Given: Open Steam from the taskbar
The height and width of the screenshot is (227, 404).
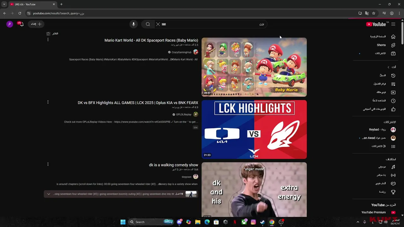Looking at the screenshot, I should (x=262, y=222).
